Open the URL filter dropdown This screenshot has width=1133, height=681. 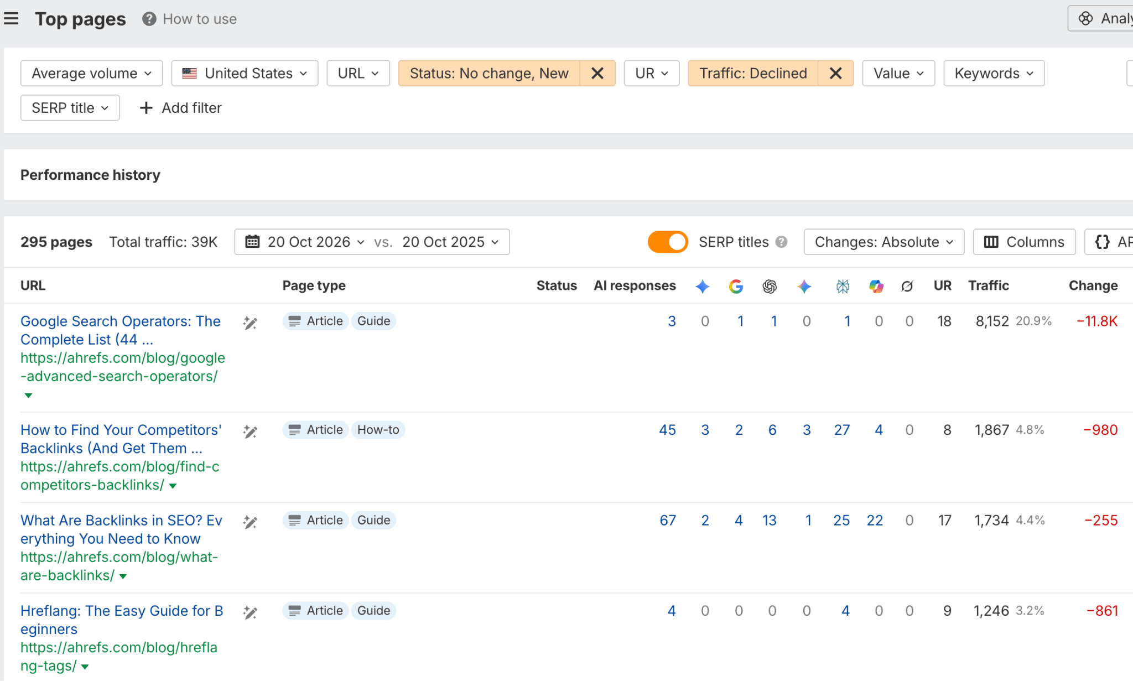tap(358, 73)
